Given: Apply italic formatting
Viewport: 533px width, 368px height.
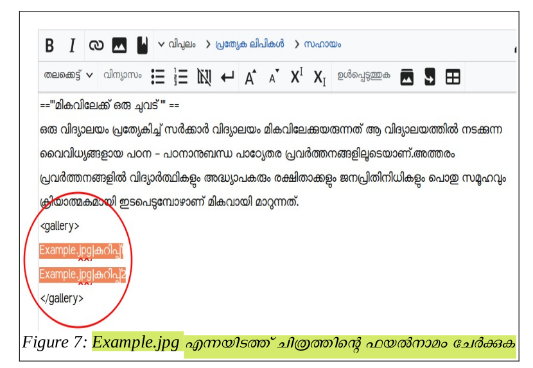Looking at the screenshot, I should (x=73, y=46).
